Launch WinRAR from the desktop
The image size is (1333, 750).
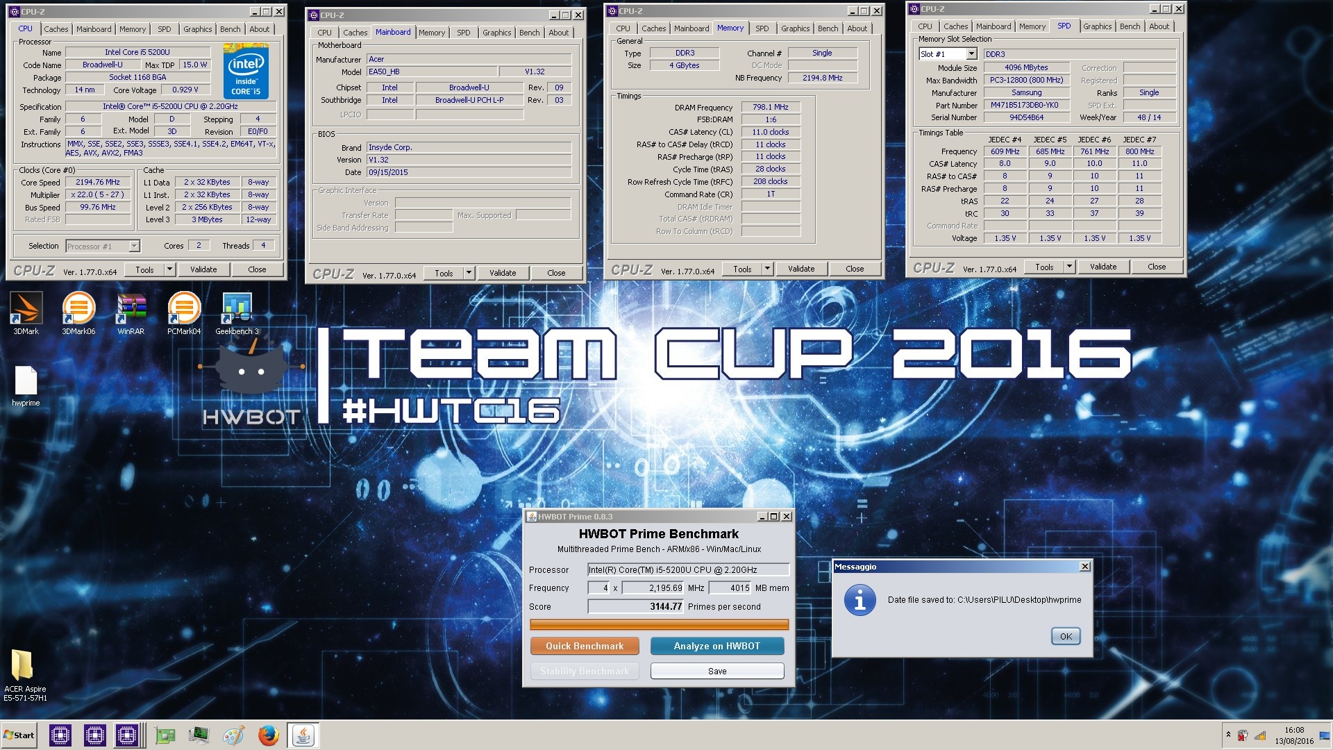point(131,314)
